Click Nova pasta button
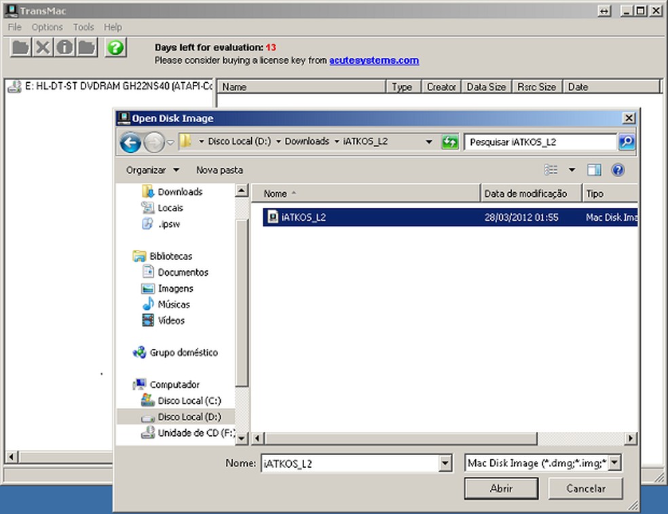 point(219,170)
